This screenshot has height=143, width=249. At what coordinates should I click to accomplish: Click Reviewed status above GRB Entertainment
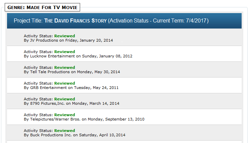point(65,83)
